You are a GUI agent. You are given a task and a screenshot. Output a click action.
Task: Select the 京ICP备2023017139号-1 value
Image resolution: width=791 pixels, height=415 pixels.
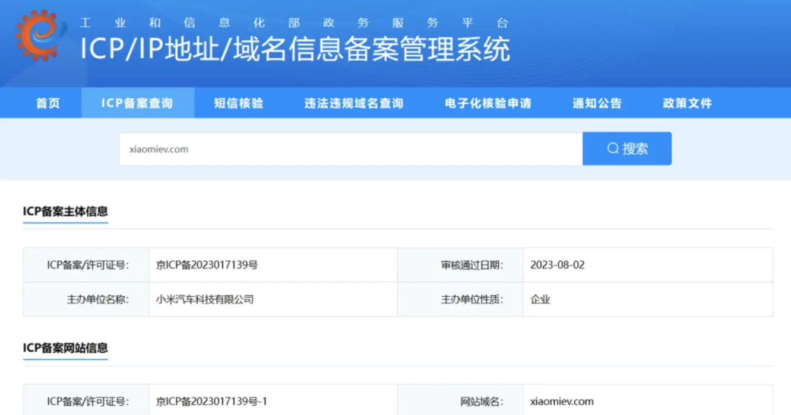(211, 401)
